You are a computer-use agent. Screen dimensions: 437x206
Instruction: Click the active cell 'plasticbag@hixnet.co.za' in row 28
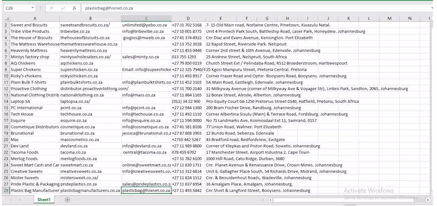(146, 191)
